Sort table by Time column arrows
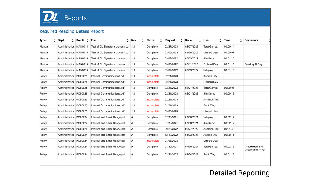 coord(241,41)
